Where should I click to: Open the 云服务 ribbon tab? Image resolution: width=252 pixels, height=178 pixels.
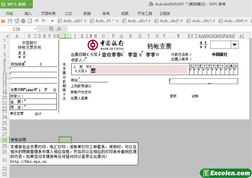pyautogui.click(x=165, y=13)
